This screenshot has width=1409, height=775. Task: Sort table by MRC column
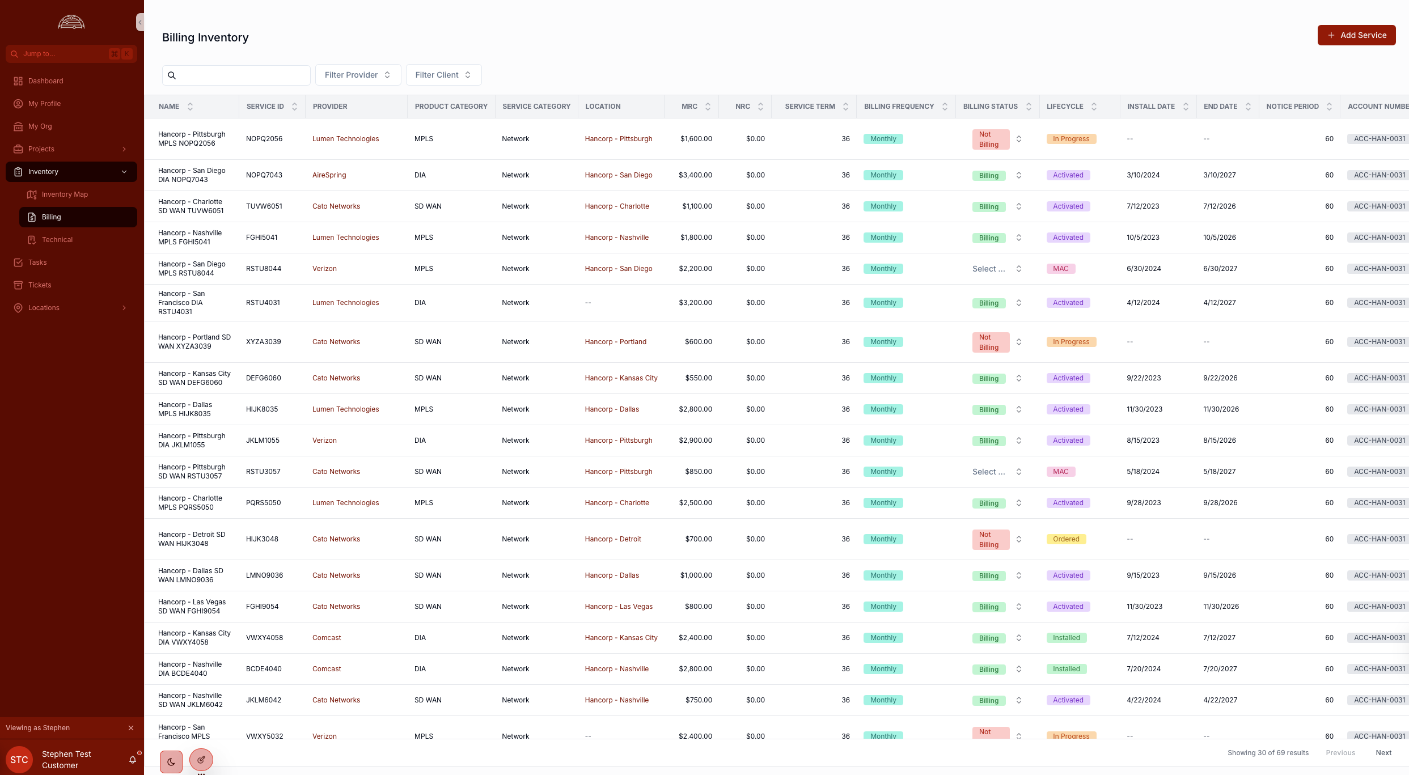pyautogui.click(x=708, y=107)
